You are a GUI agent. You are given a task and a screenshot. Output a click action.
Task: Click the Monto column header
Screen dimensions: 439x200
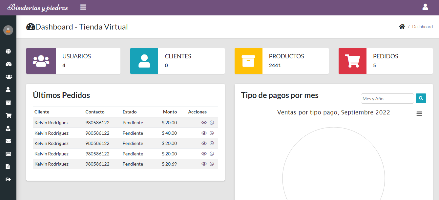(170, 112)
